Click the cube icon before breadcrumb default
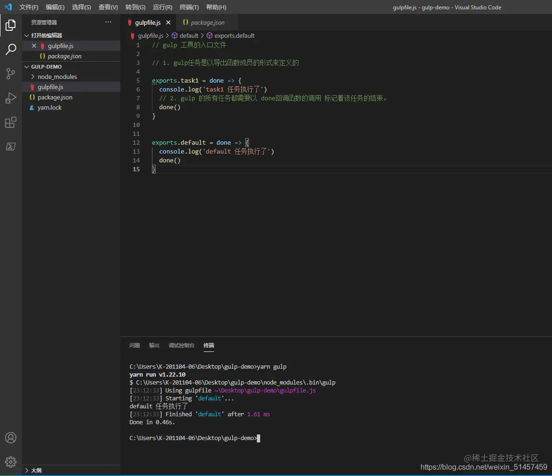This screenshot has width=552, height=476. pos(174,35)
